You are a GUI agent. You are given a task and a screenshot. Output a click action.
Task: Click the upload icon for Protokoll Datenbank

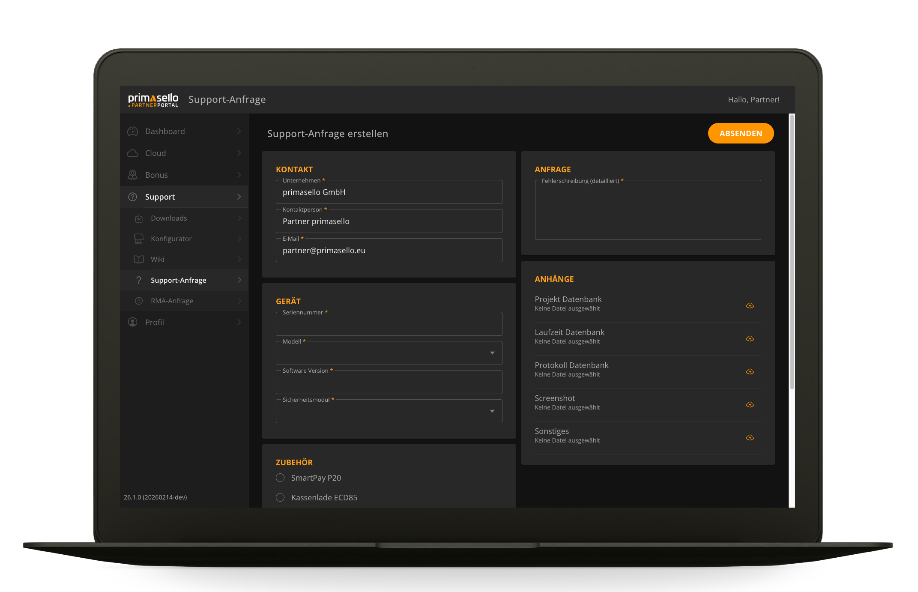pyautogui.click(x=750, y=371)
